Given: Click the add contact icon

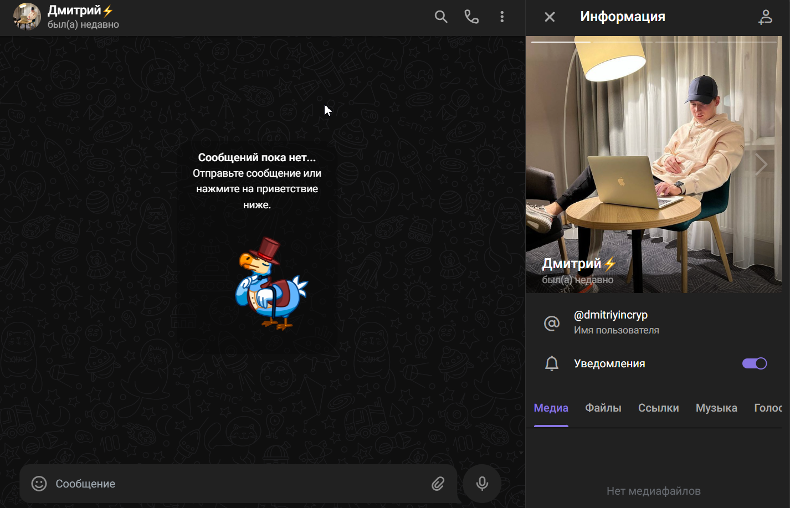Looking at the screenshot, I should pyautogui.click(x=765, y=17).
